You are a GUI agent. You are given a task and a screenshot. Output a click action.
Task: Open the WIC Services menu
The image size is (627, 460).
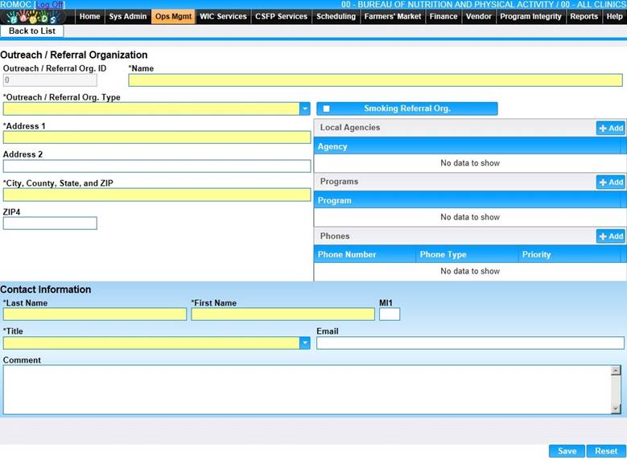click(223, 16)
